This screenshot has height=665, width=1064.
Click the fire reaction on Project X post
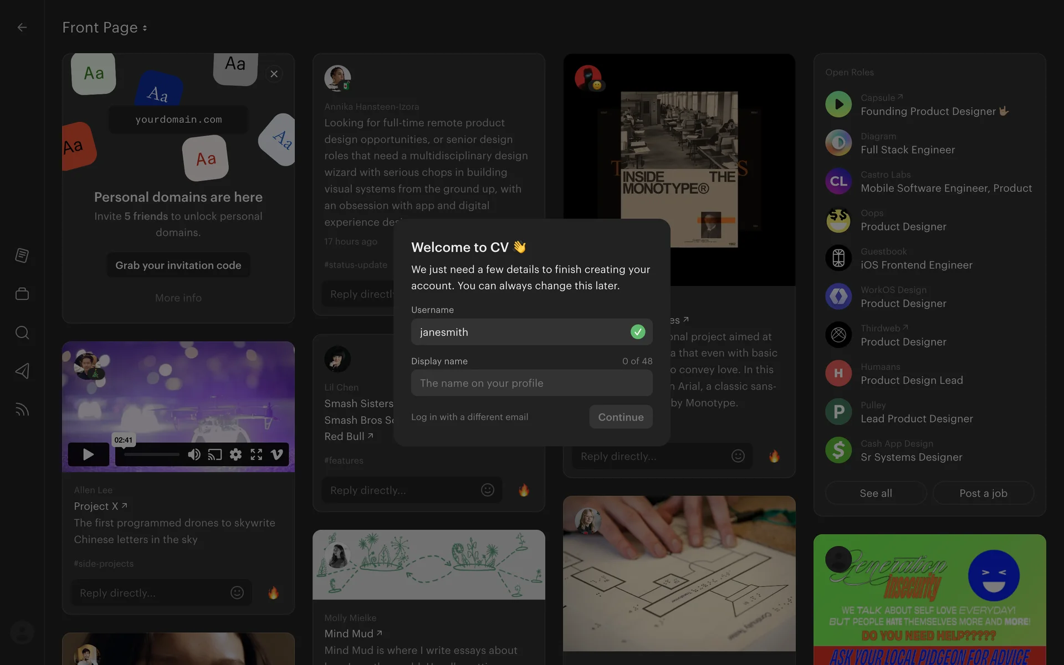tap(273, 593)
